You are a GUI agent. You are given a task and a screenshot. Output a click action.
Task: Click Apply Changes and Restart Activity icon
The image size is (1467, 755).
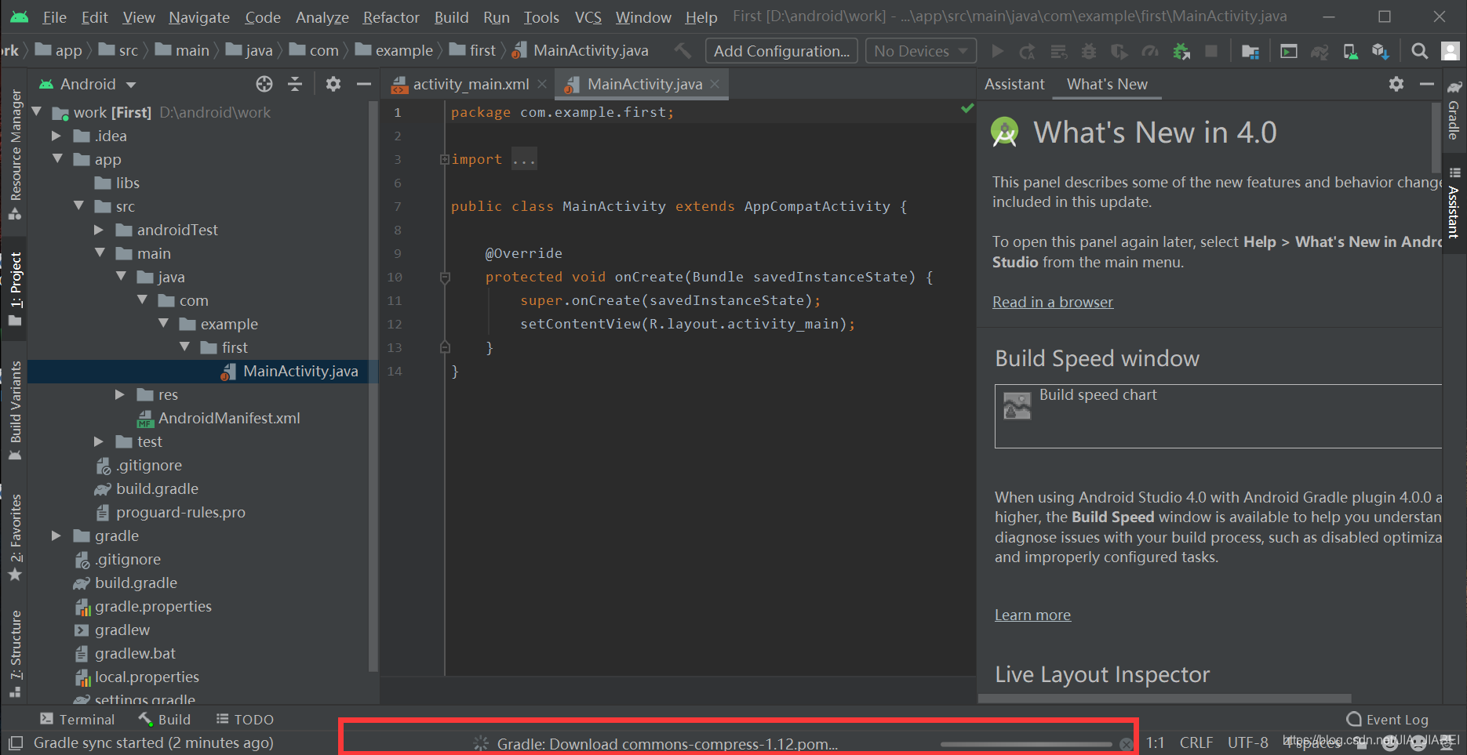[x=1027, y=51]
